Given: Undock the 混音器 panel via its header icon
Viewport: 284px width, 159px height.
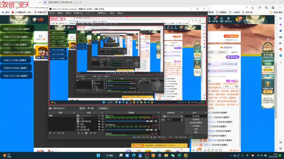Looking at the screenshot, I should (158, 113).
